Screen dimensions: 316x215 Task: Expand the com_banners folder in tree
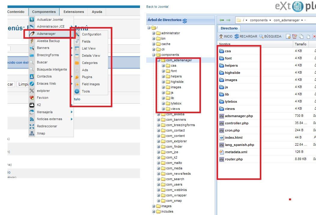158,120
